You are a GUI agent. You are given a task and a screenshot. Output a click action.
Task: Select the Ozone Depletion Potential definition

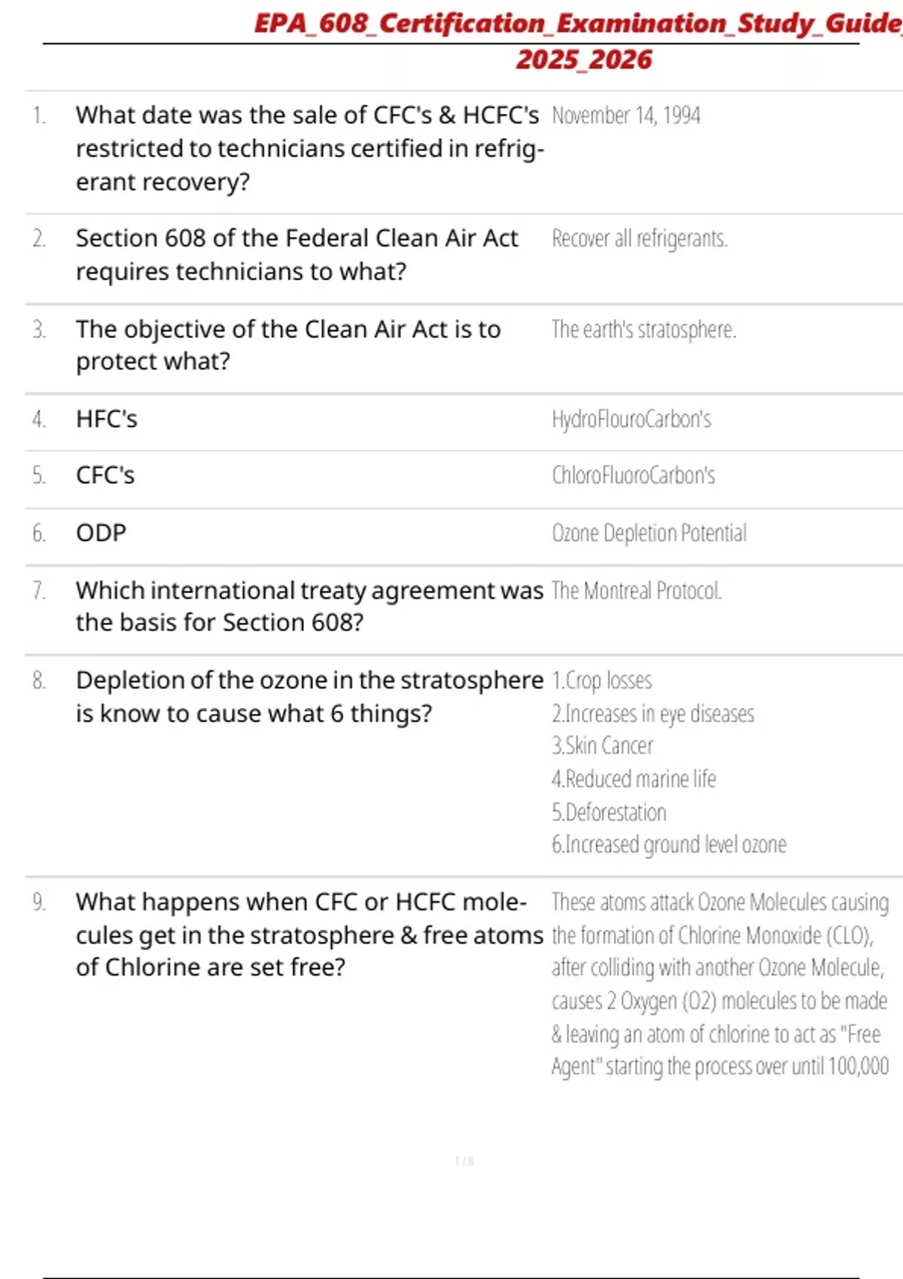(649, 533)
